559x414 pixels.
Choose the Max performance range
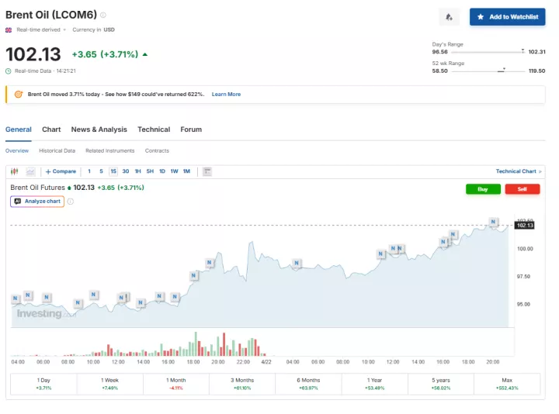508,383
